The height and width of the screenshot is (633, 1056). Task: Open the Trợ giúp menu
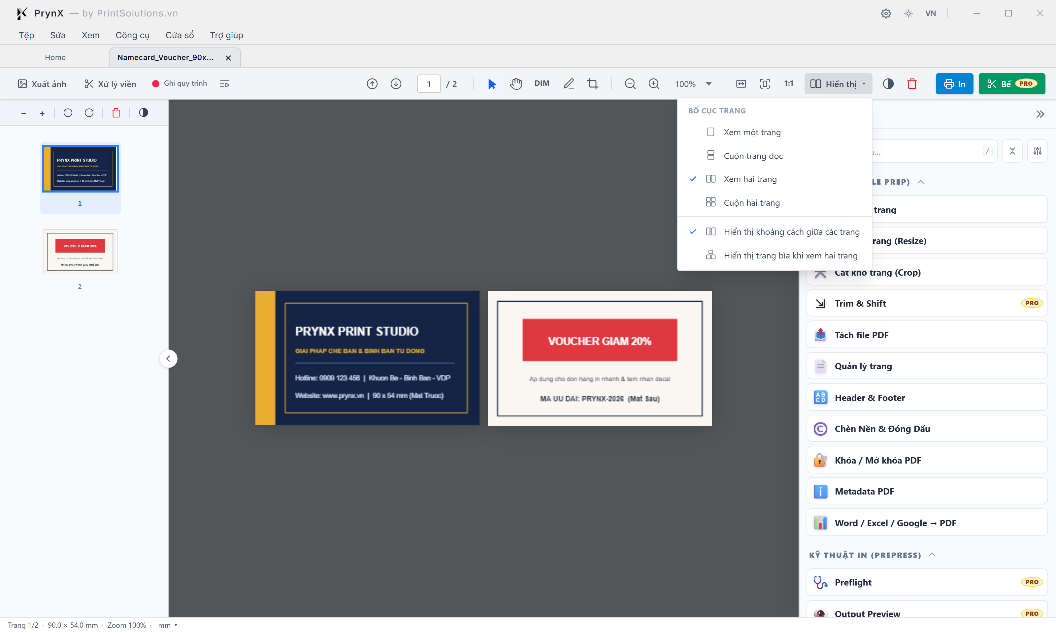226,35
